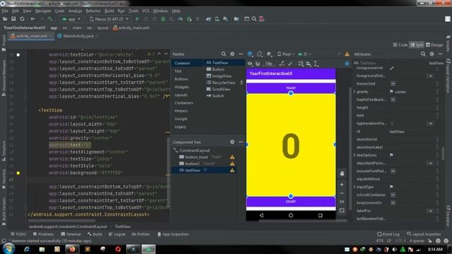This screenshot has height=254, width=452.
Task: Click the Make Project hammer icon
Action: pos(50,19)
